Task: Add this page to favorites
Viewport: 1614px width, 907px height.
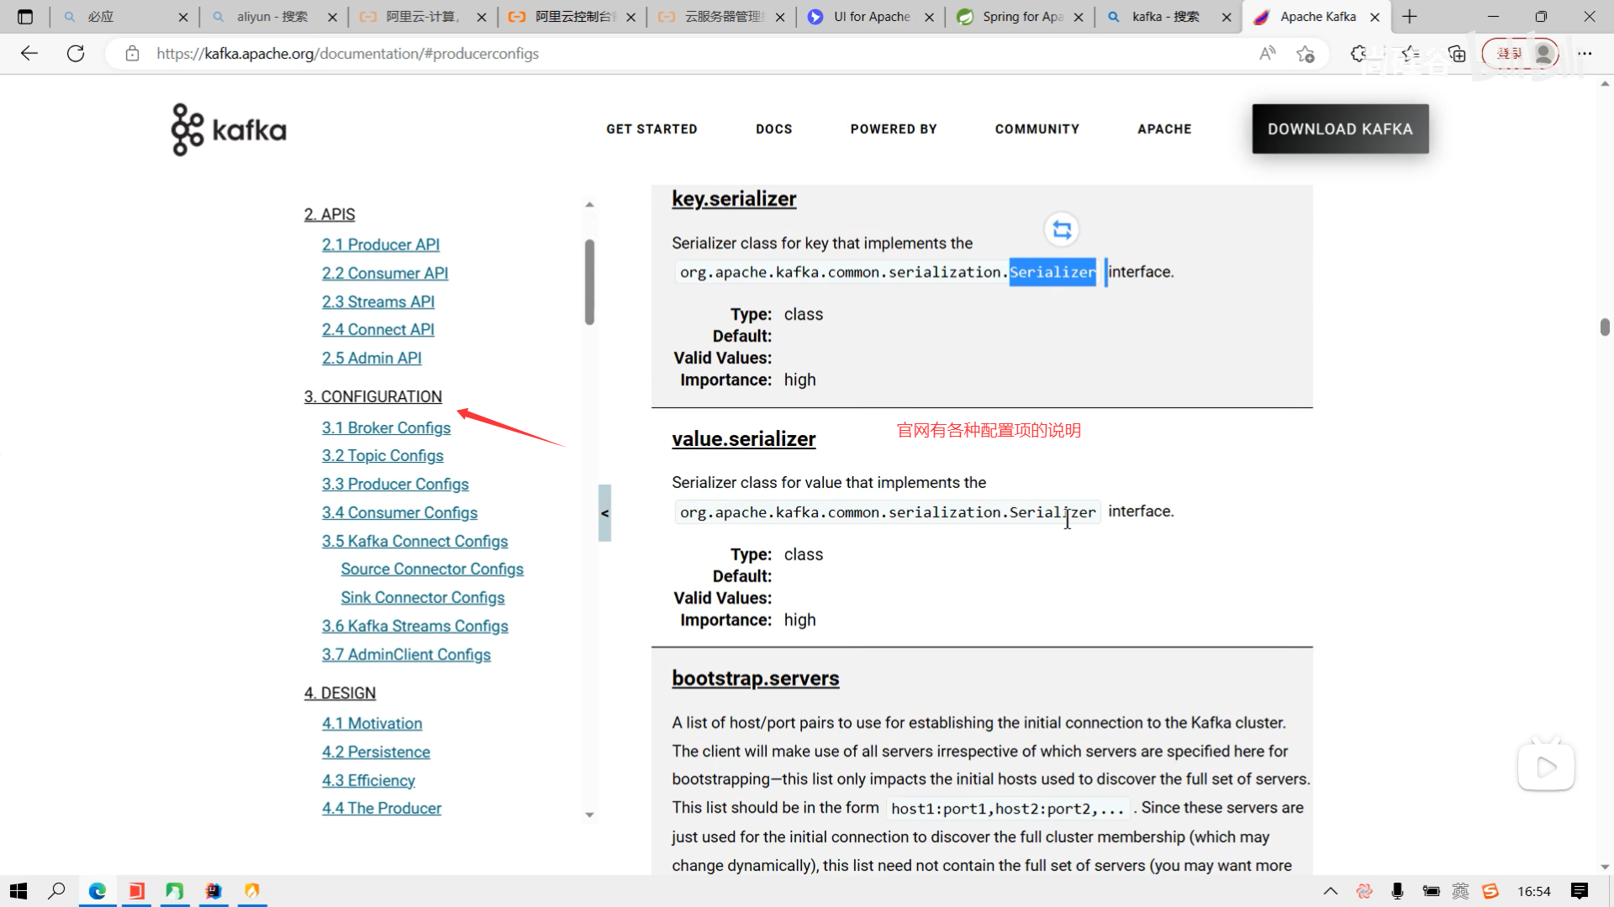Action: coord(1305,54)
